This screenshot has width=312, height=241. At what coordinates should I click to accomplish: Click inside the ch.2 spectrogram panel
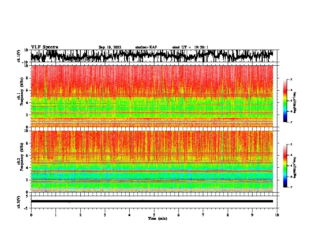[152, 161]
